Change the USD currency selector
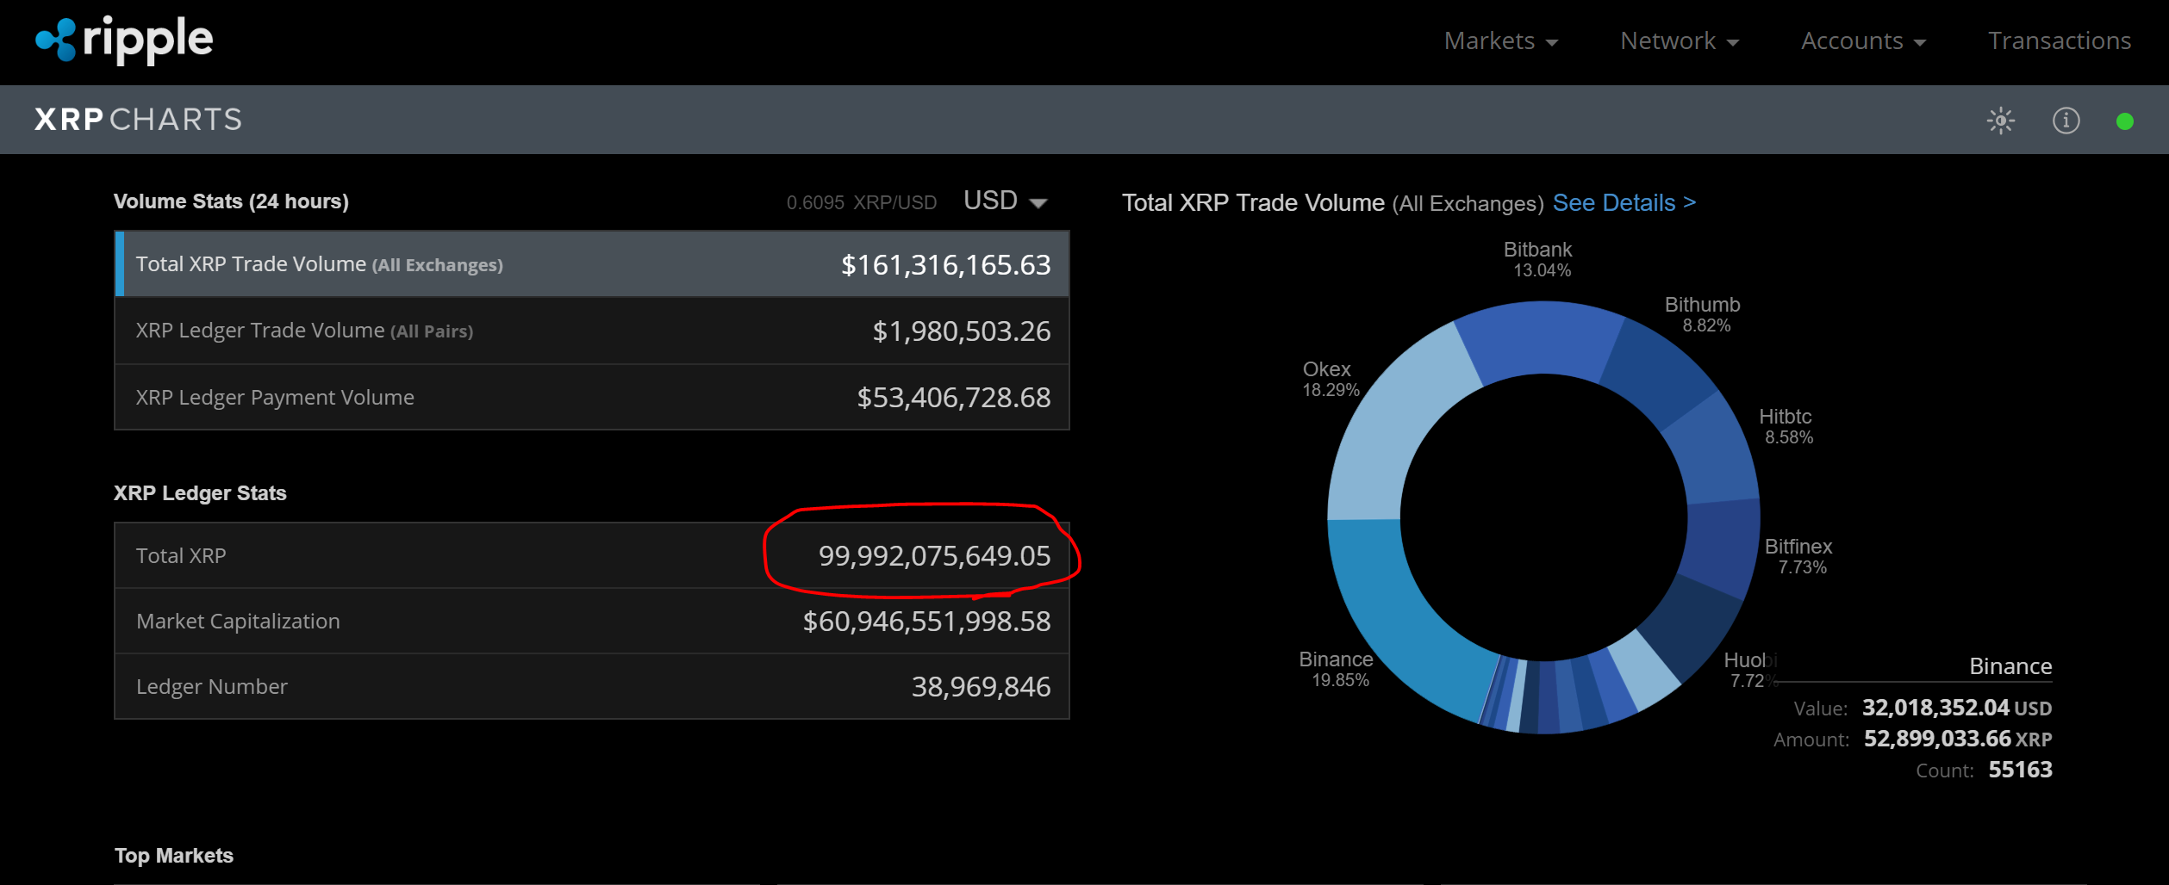This screenshot has width=2169, height=885. 1005,201
